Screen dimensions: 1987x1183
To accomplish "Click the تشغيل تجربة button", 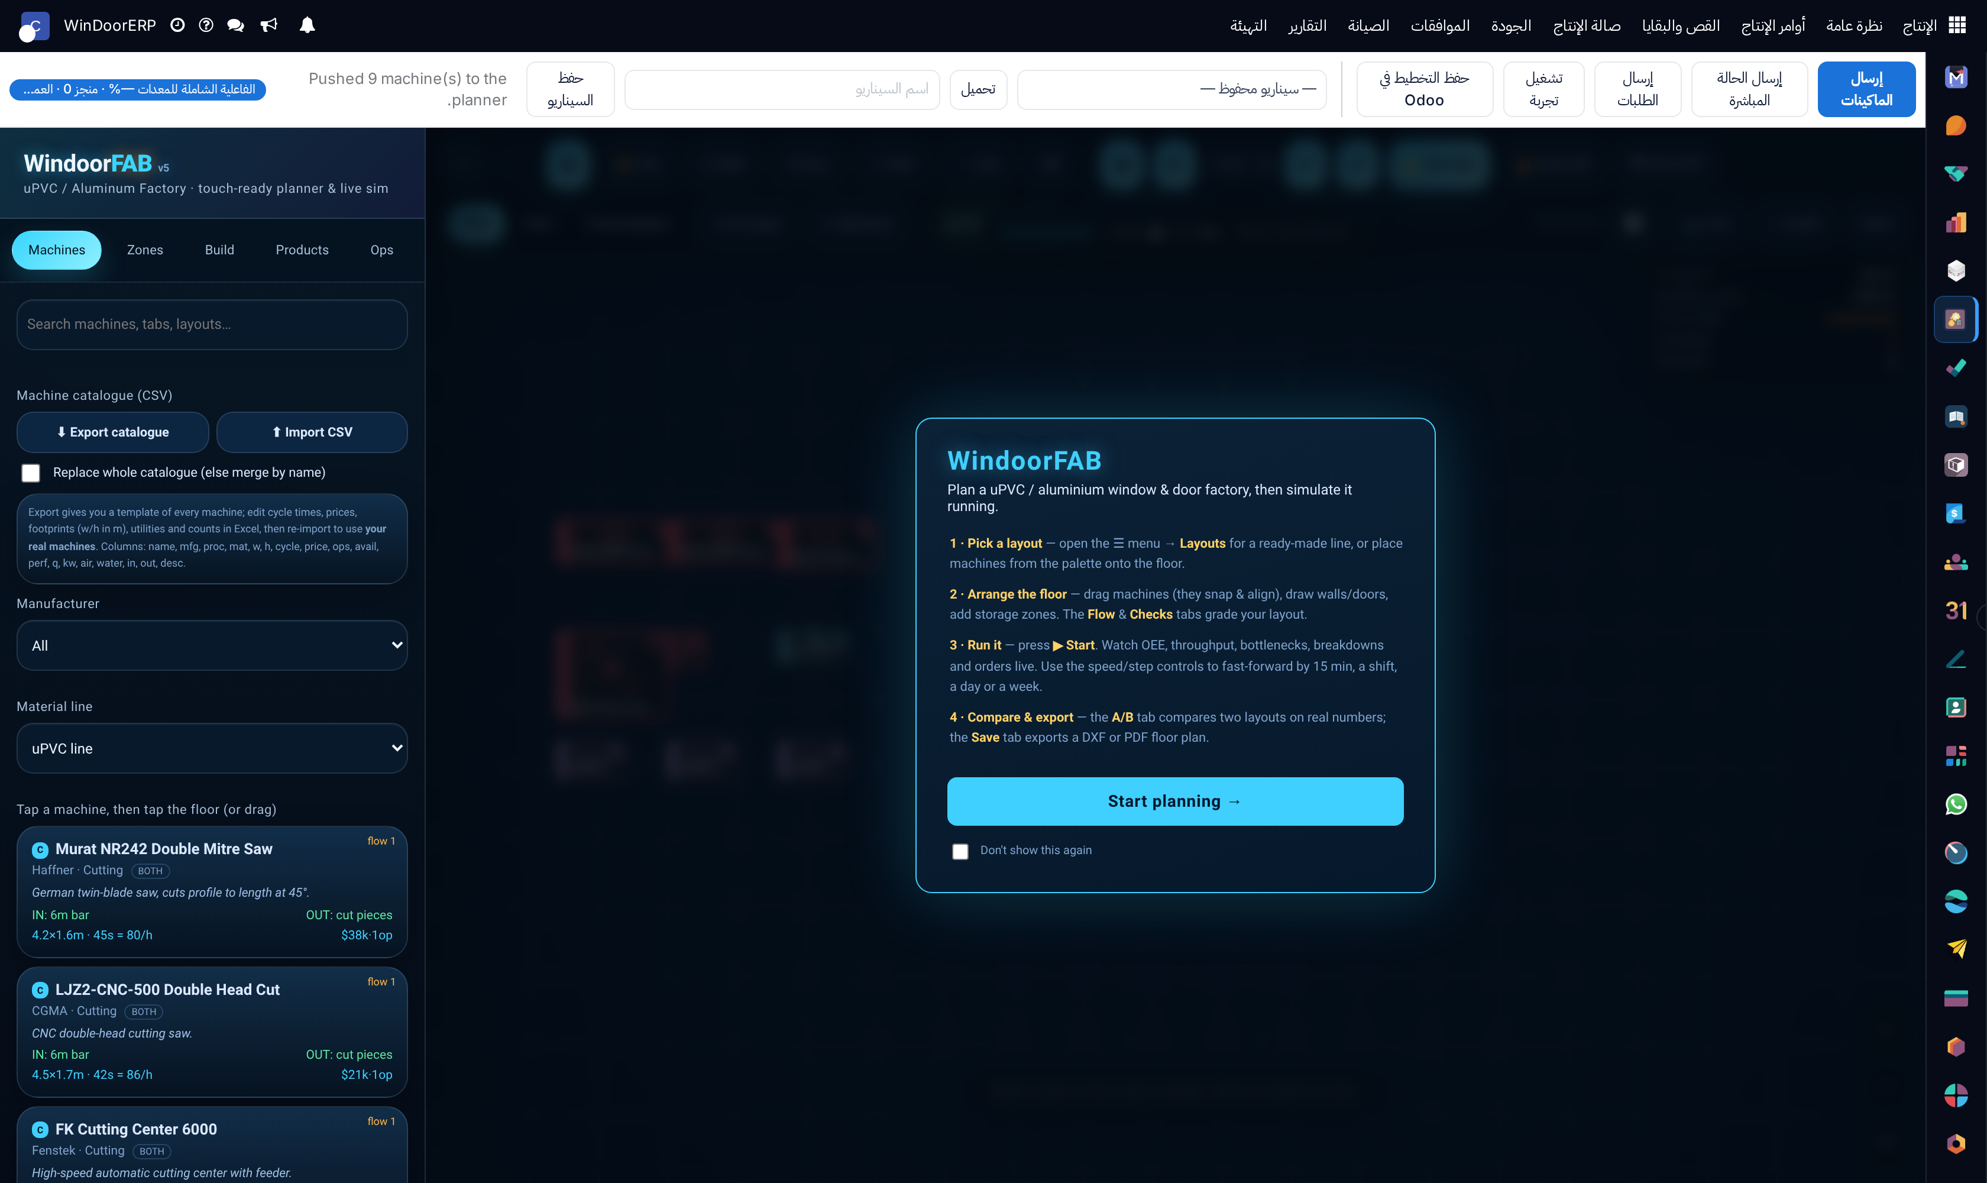I will click(1544, 89).
